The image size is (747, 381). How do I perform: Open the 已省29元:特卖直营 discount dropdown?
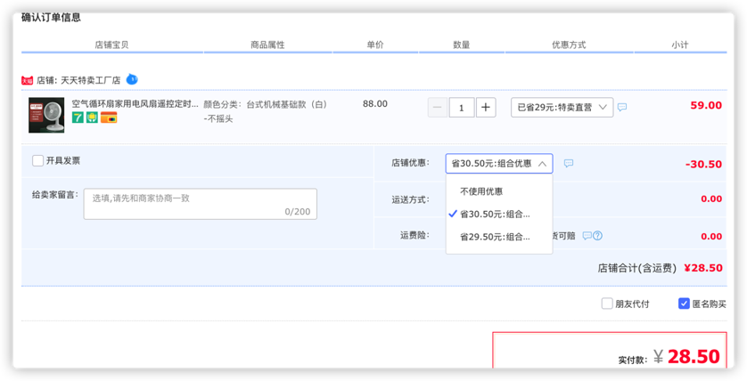(x=562, y=108)
